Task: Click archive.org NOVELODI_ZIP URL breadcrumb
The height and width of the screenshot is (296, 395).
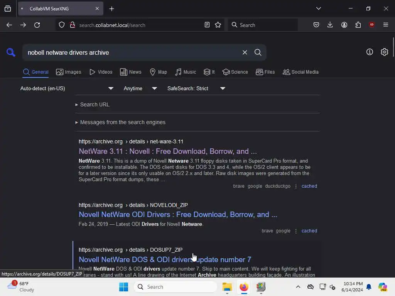Action: (133, 205)
